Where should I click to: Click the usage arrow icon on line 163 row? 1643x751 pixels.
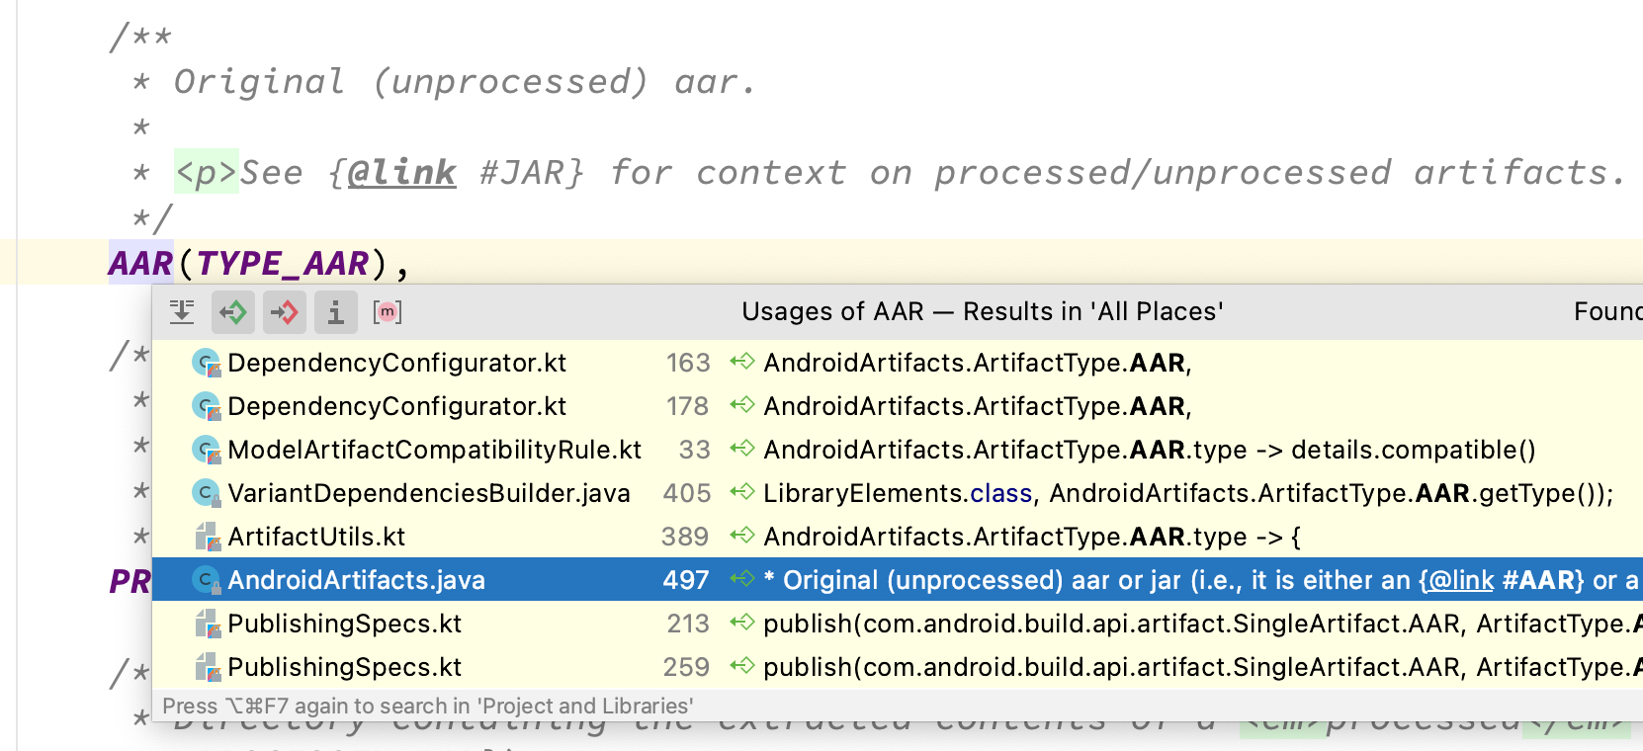(x=742, y=363)
